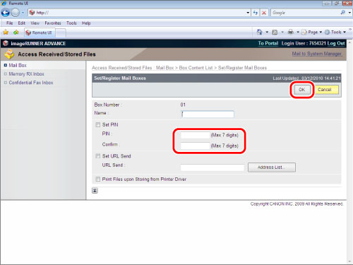The height and width of the screenshot is (265, 353).
Task: Check the Set URL Send option
Action: (97, 156)
